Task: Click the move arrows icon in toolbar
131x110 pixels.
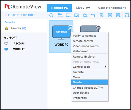Action: point(93,15)
